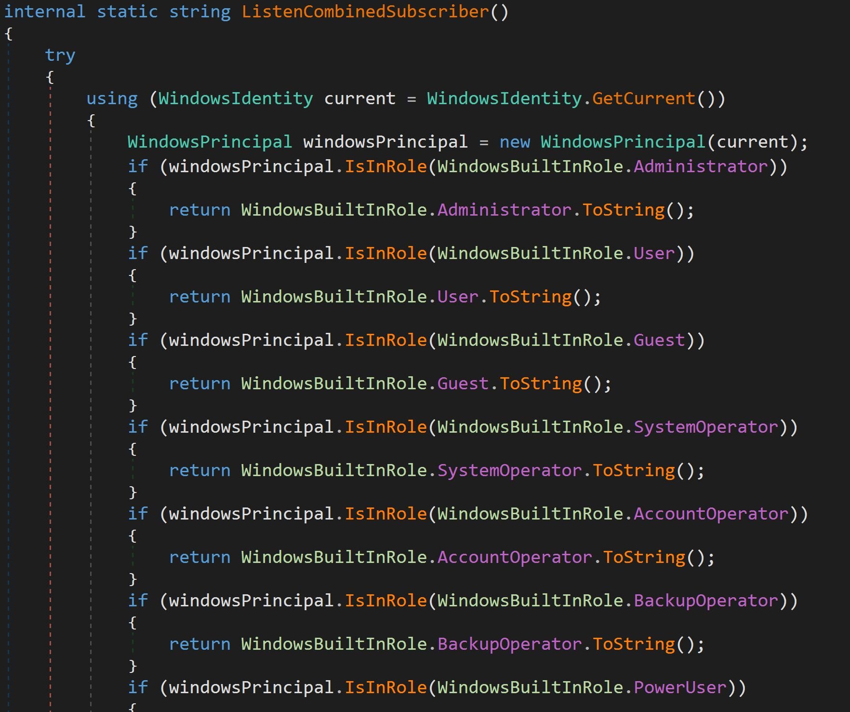Click WindowsBuiltInRole on the Guest return line

click(334, 383)
